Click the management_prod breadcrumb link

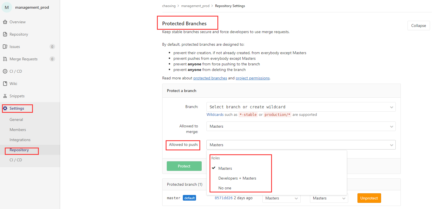(x=195, y=6)
